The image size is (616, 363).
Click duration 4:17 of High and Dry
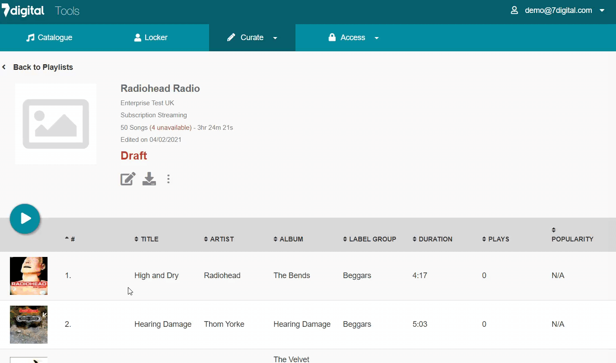(x=420, y=275)
